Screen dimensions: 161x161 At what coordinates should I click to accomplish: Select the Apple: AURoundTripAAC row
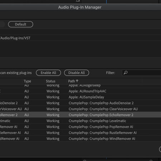point(80,91)
